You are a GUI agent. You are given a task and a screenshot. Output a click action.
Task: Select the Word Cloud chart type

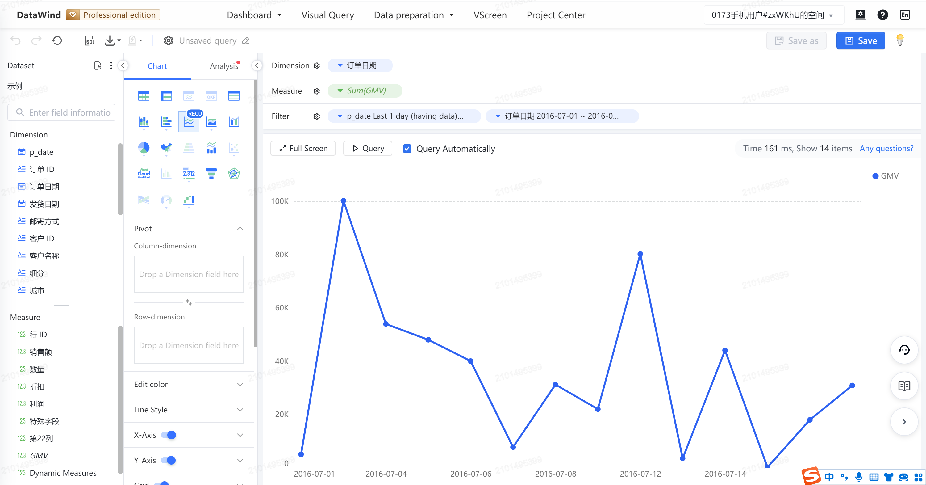point(144,173)
